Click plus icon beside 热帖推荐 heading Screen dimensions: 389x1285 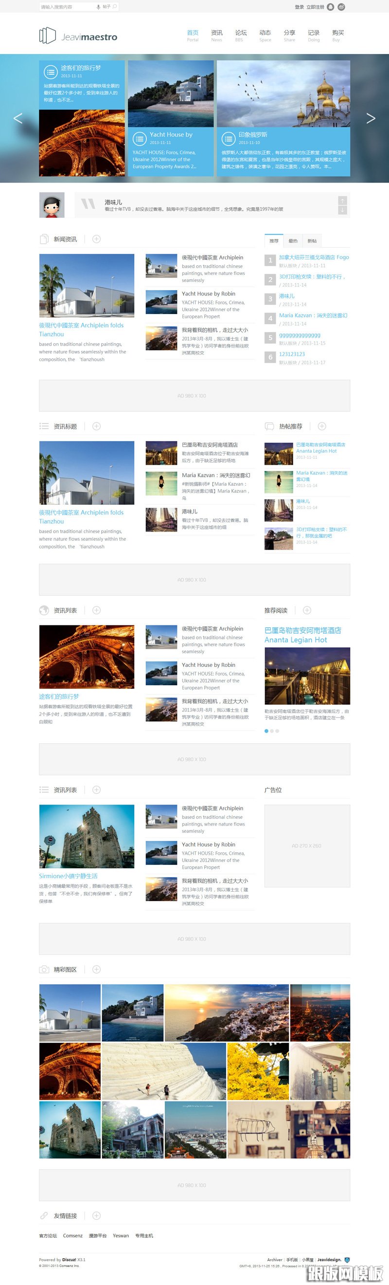point(322,426)
